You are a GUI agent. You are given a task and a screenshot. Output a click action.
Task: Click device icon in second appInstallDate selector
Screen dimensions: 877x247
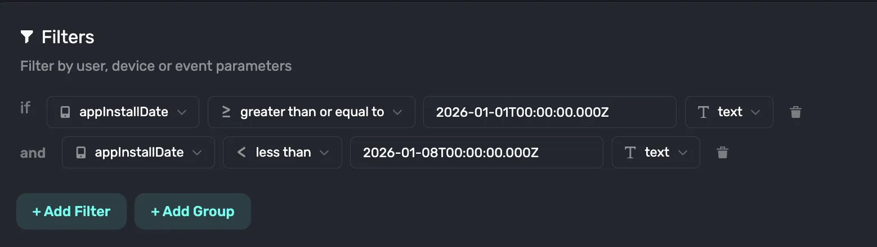pyautogui.click(x=80, y=153)
